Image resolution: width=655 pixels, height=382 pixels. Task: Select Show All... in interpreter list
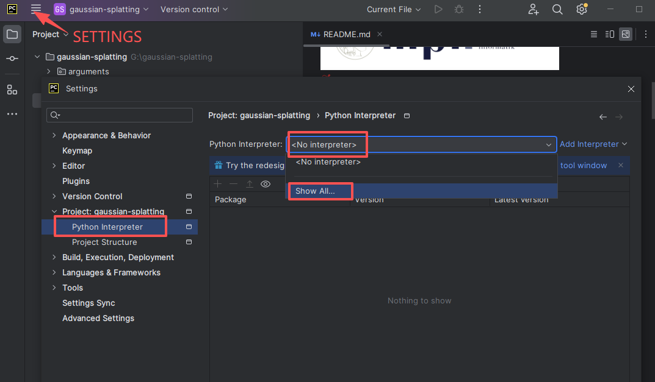tap(315, 191)
